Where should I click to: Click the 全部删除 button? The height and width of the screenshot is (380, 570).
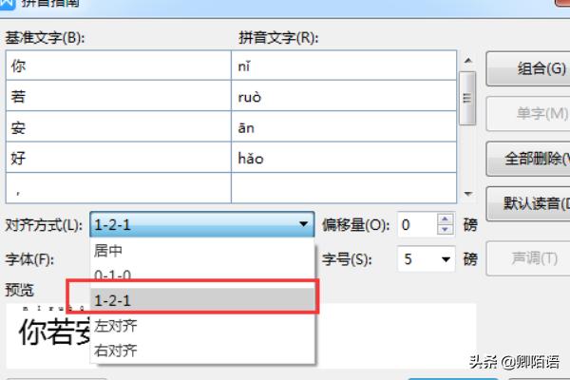click(528, 159)
